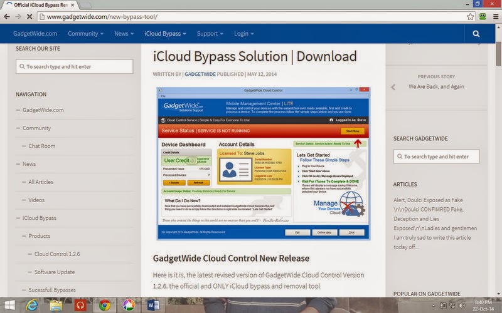
Task: Click GadgetWide.com navbar home link
Action: (35, 34)
